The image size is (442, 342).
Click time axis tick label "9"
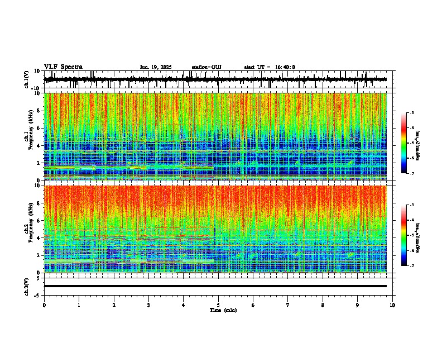click(x=357, y=305)
